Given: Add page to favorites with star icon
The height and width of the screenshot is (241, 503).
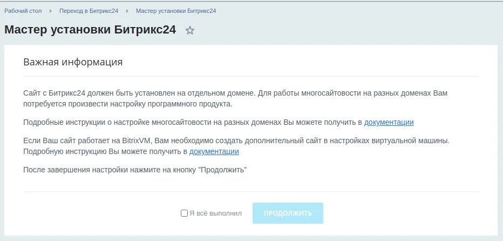Looking at the screenshot, I should [190, 31].
